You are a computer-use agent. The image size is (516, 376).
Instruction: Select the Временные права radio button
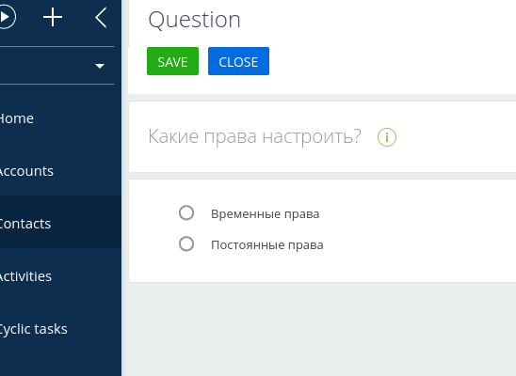[x=186, y=212]
